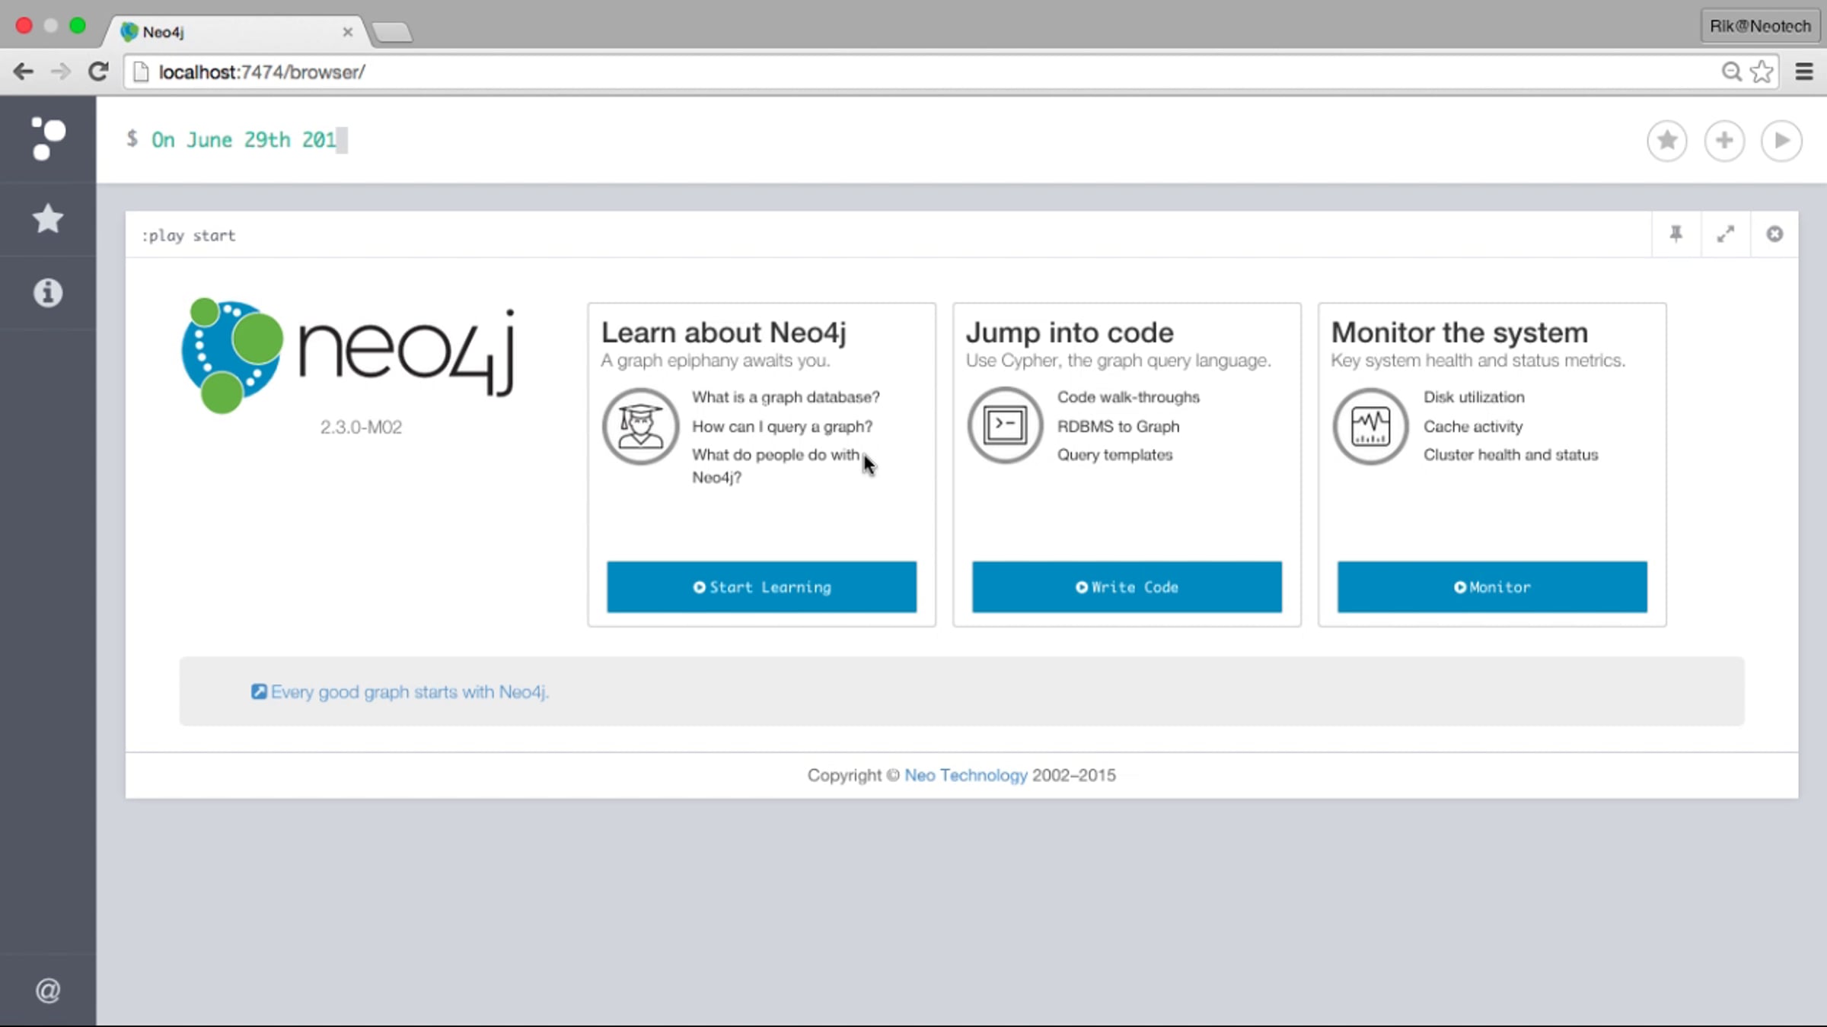
Task: Run the query with play button
Action: [x=1781, y=141]
